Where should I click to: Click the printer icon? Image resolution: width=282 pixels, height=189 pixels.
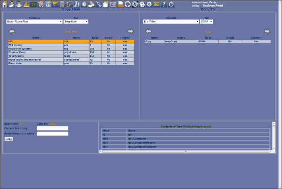click(120, 4)
